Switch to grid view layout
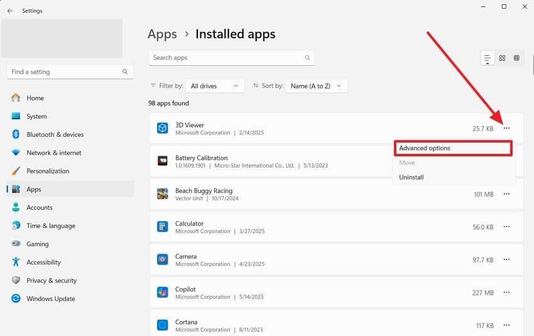 pos(502,58)
